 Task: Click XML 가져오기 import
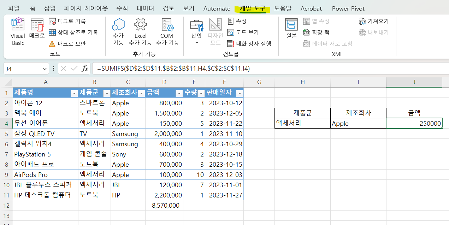pos(374,21)
